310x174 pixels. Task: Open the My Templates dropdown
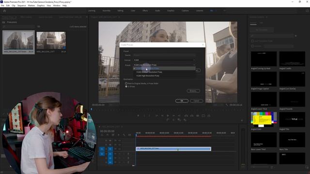[262, 30]
